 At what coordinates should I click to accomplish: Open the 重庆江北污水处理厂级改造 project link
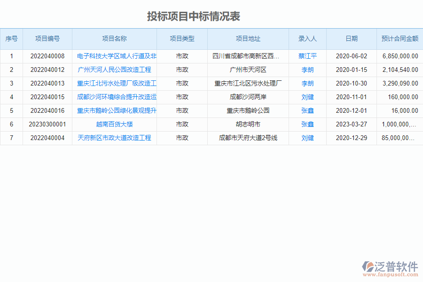116,84
